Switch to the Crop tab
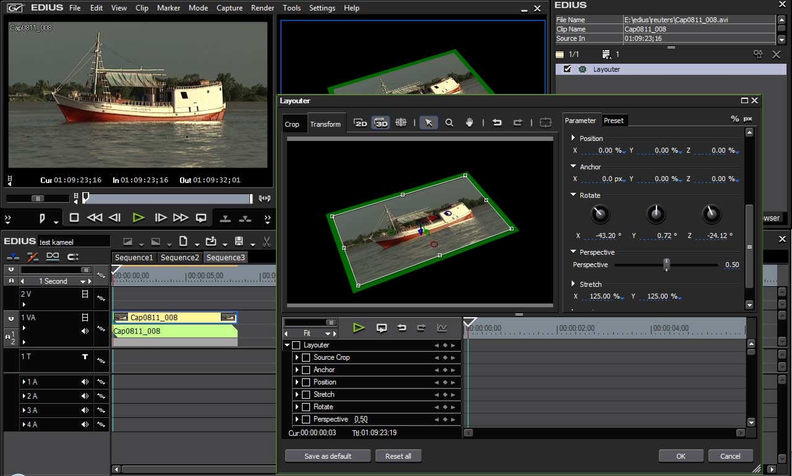Viewport: 792px width, 476px height. click(292, 124)
